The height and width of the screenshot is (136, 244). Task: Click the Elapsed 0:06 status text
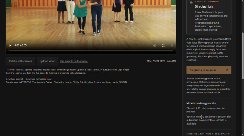[206, 110]
